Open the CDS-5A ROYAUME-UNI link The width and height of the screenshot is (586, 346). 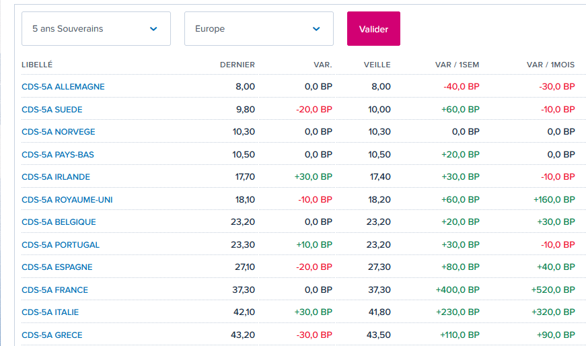67,199
